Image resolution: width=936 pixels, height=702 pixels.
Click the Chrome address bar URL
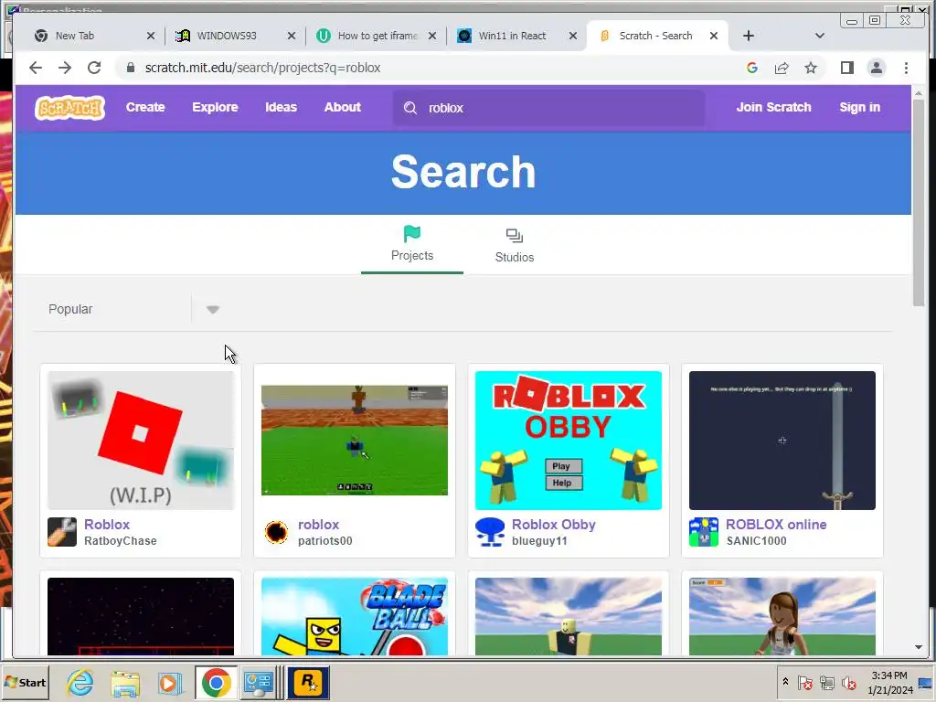point(262,68)
